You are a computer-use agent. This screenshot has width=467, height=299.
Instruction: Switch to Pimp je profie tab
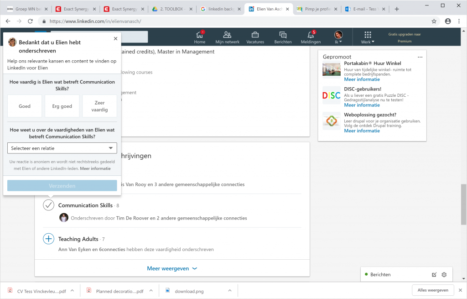[x=317, y=9]
